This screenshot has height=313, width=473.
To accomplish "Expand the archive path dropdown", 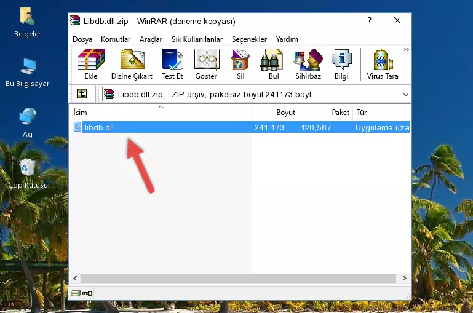I will 406,94.
